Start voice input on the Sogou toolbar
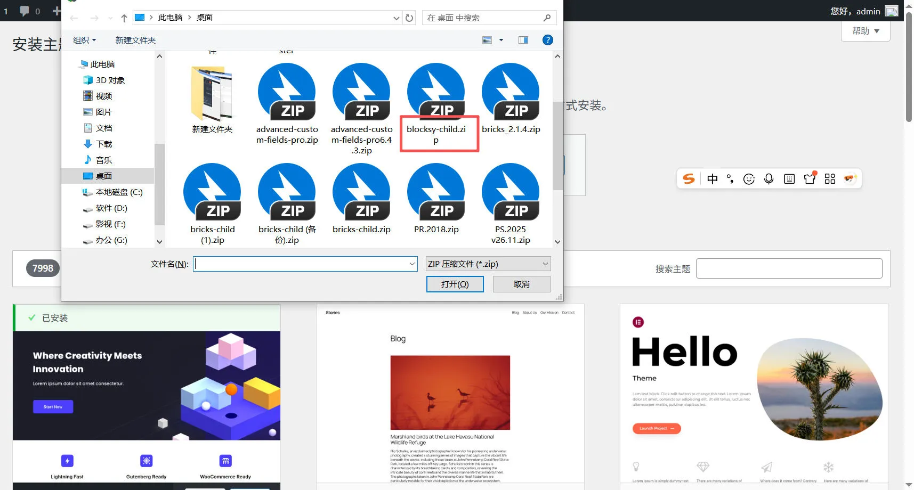Viewport: 914px width, 490px height. click(769, 178)
